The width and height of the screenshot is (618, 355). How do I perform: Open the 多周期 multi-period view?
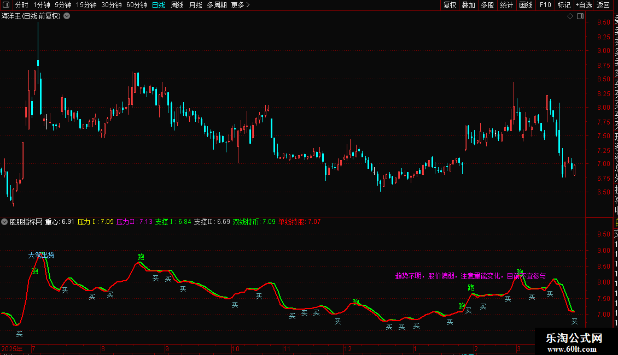217,5
